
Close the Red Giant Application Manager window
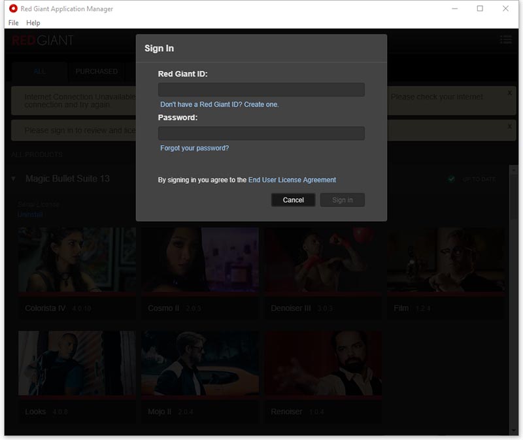click(x=505, y=8)
